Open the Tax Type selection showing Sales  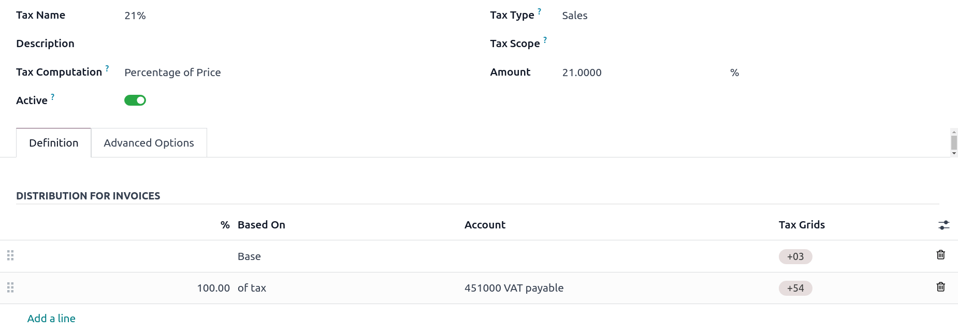(574, 16)
